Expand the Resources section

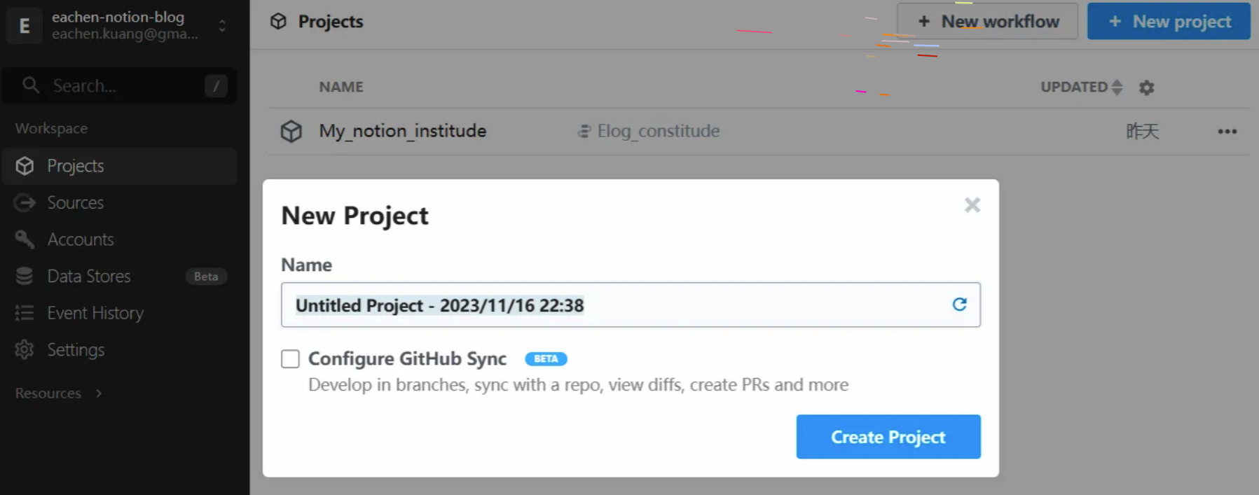[59, 393]
